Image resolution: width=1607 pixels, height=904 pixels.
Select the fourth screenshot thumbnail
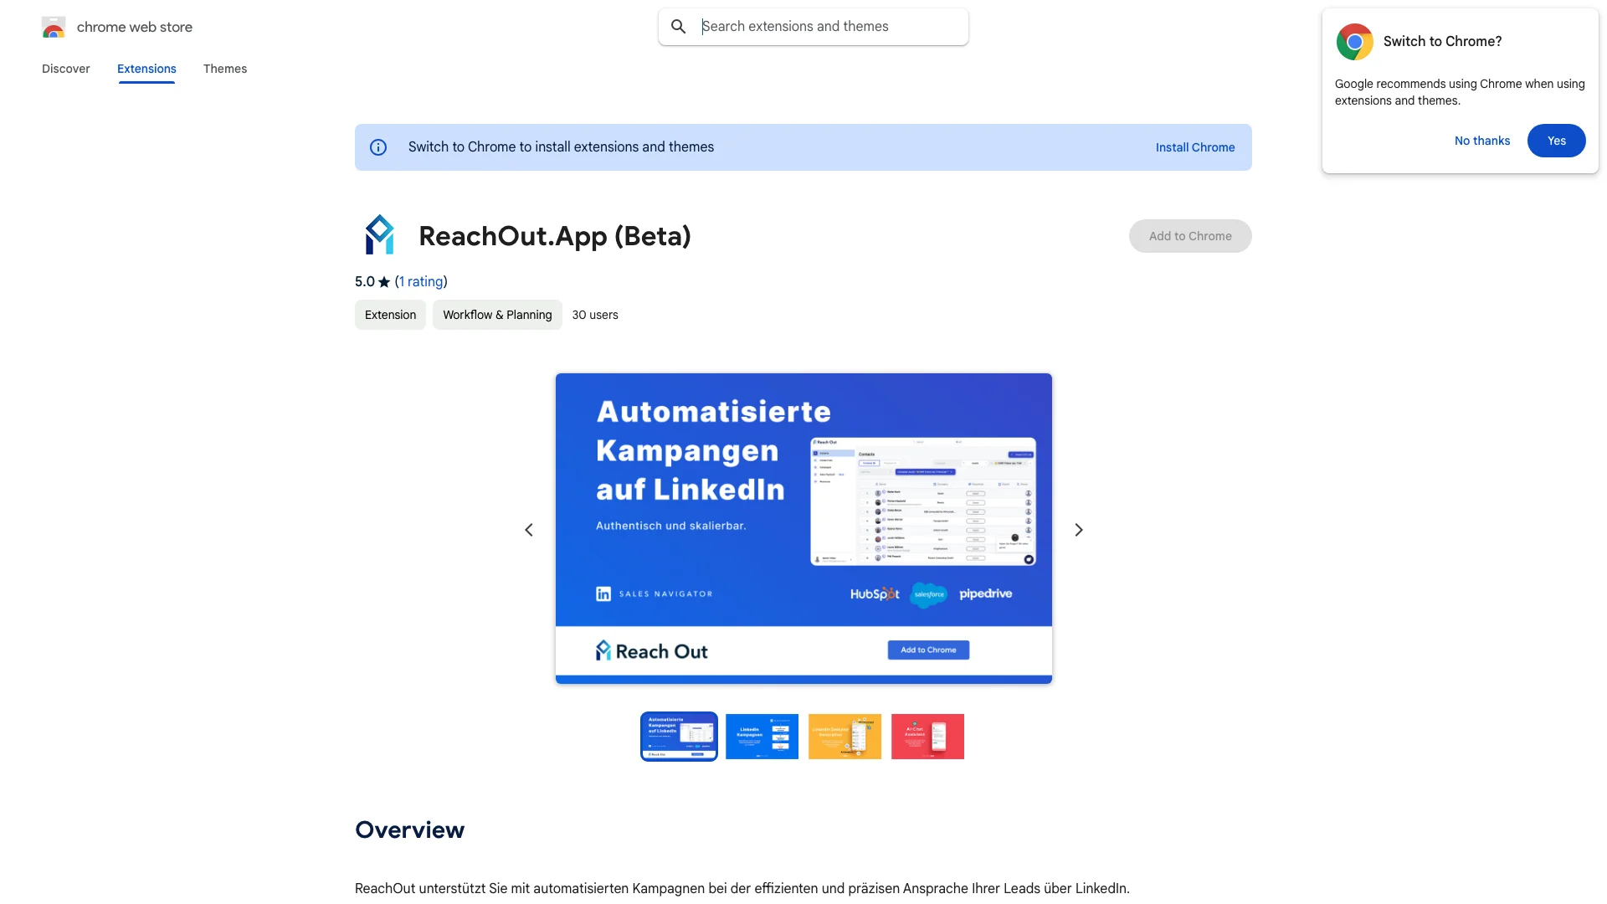pos(927,735)
